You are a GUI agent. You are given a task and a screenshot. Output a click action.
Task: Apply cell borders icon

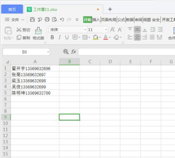point(75,37)
